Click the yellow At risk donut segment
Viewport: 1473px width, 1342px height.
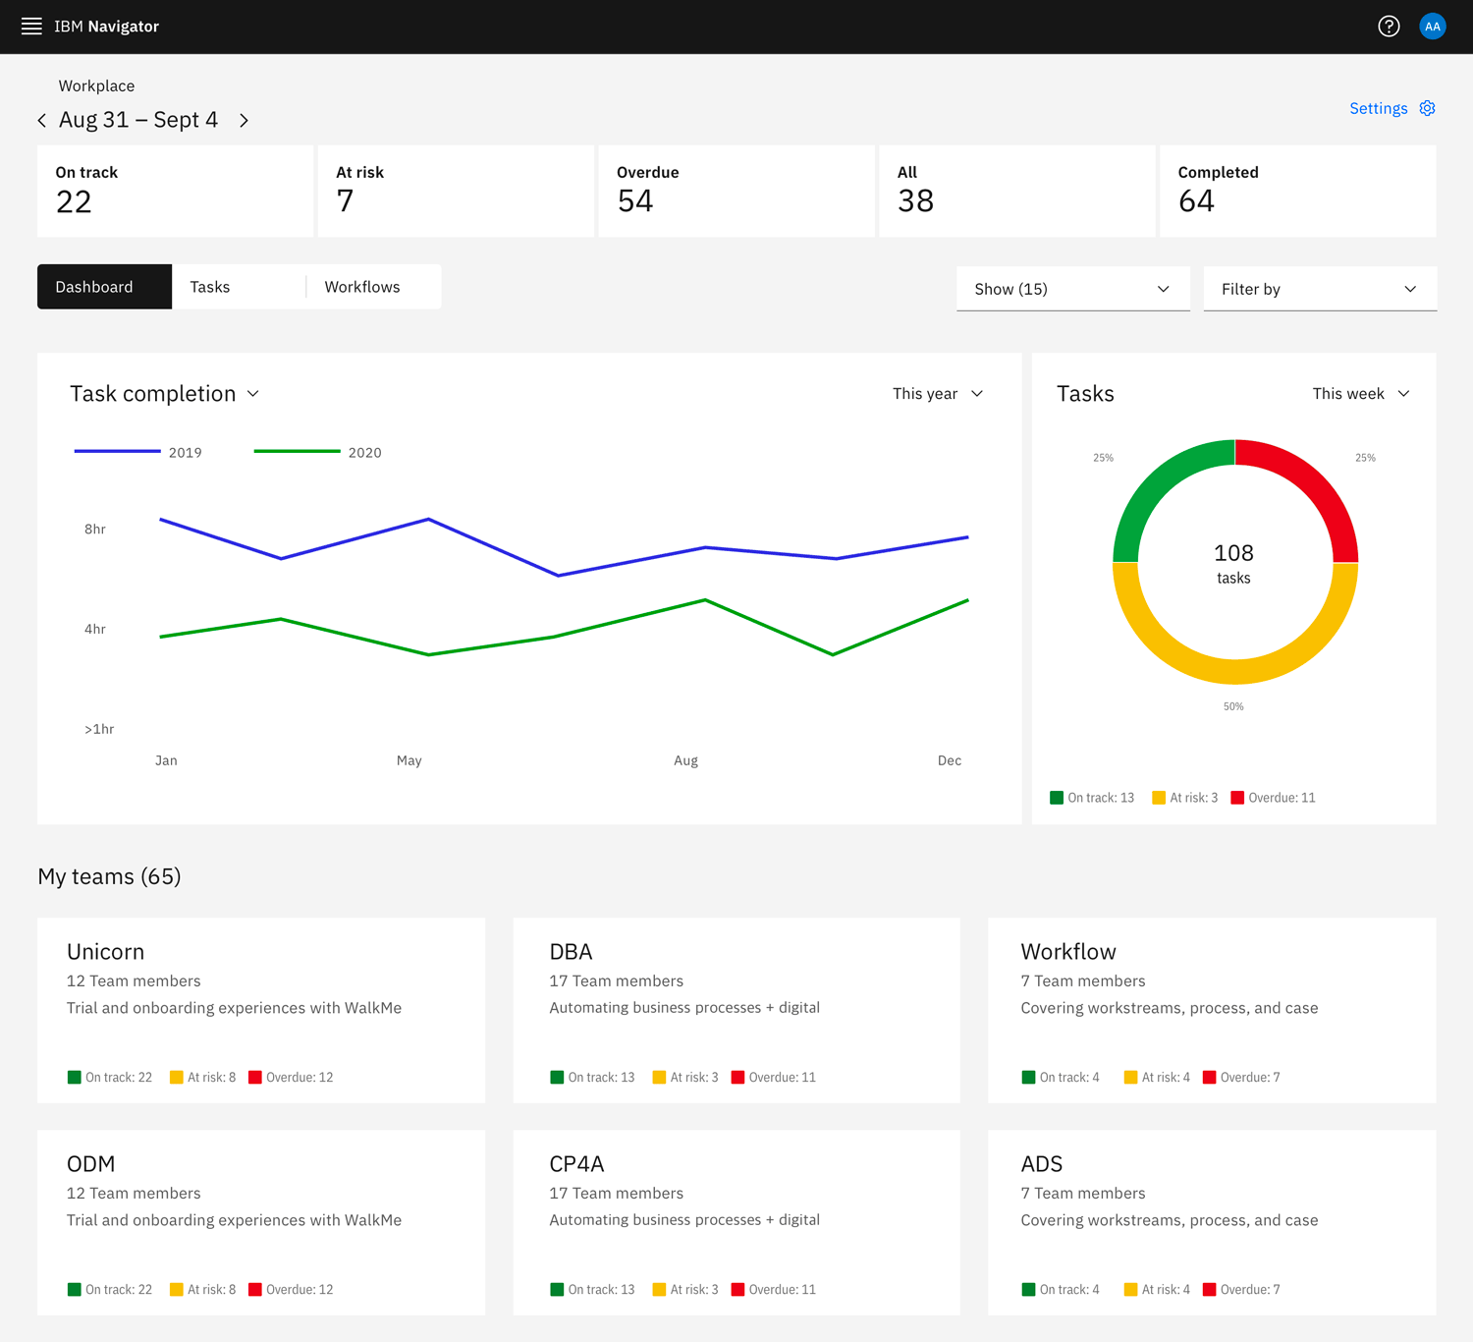[1235, 671]
